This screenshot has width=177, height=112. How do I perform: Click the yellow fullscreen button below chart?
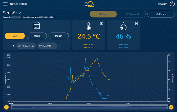click(6, 107)
